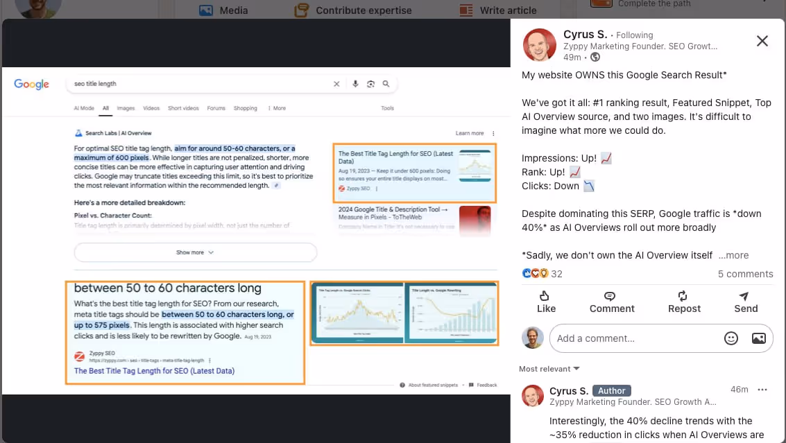Click the Repost arrows icon
786x443 pixels.
pos(682,296)
